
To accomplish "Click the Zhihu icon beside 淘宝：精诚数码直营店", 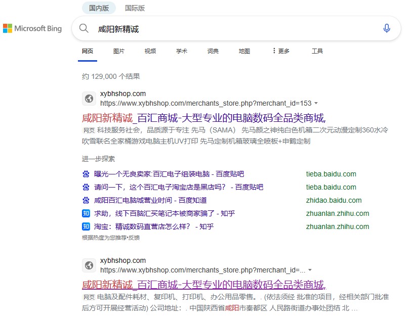I will (x=86, y=226).
